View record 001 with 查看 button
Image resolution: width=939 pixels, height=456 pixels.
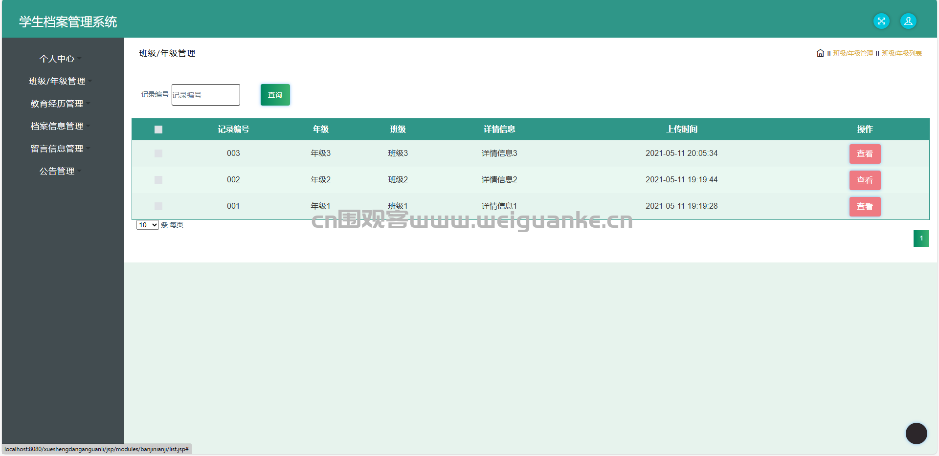tap(865, 207)
